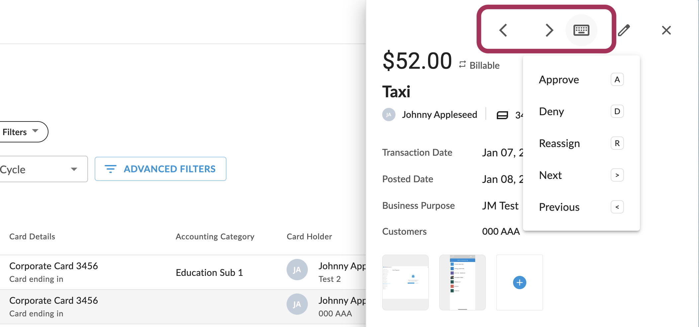Viewport: 699px width, 327px height.
Task: Add a receipt with the plus icon
Action: click(520, 283)
